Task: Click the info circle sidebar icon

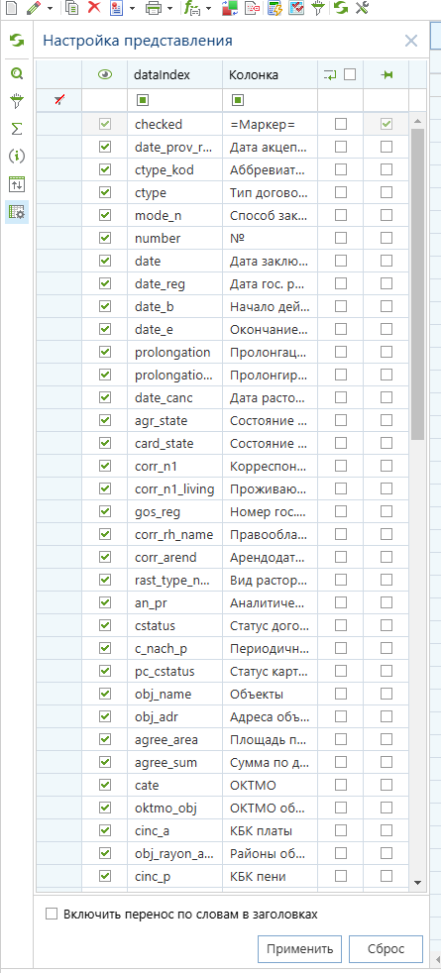Action: pos(17,156)
